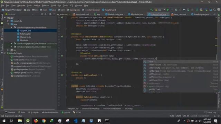Viewport: 221px width, 124px height.
Task: Collapse the Gradle Scripts node
Action: [5, 53]
